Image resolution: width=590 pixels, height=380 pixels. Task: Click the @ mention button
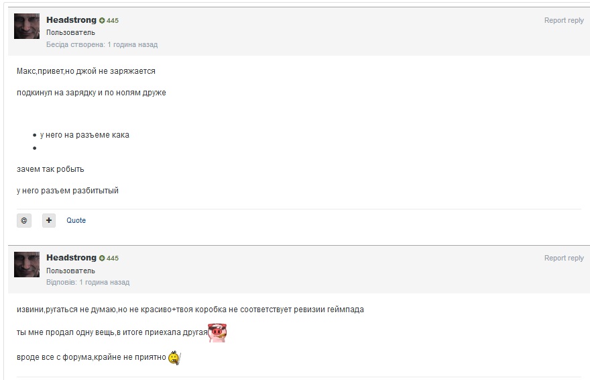(x=24, y=220)
